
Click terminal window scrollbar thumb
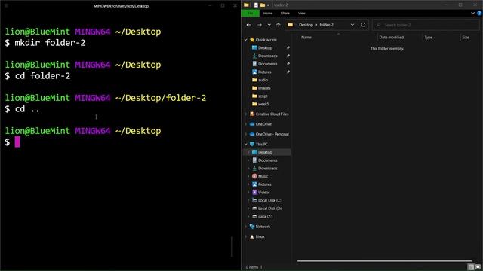pos(232,246)
